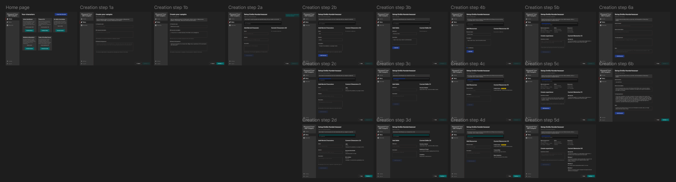676x182 pixels.
Task: Click Records icon in Creation step 4d sidebar
Action: click(x=453, y=138)
